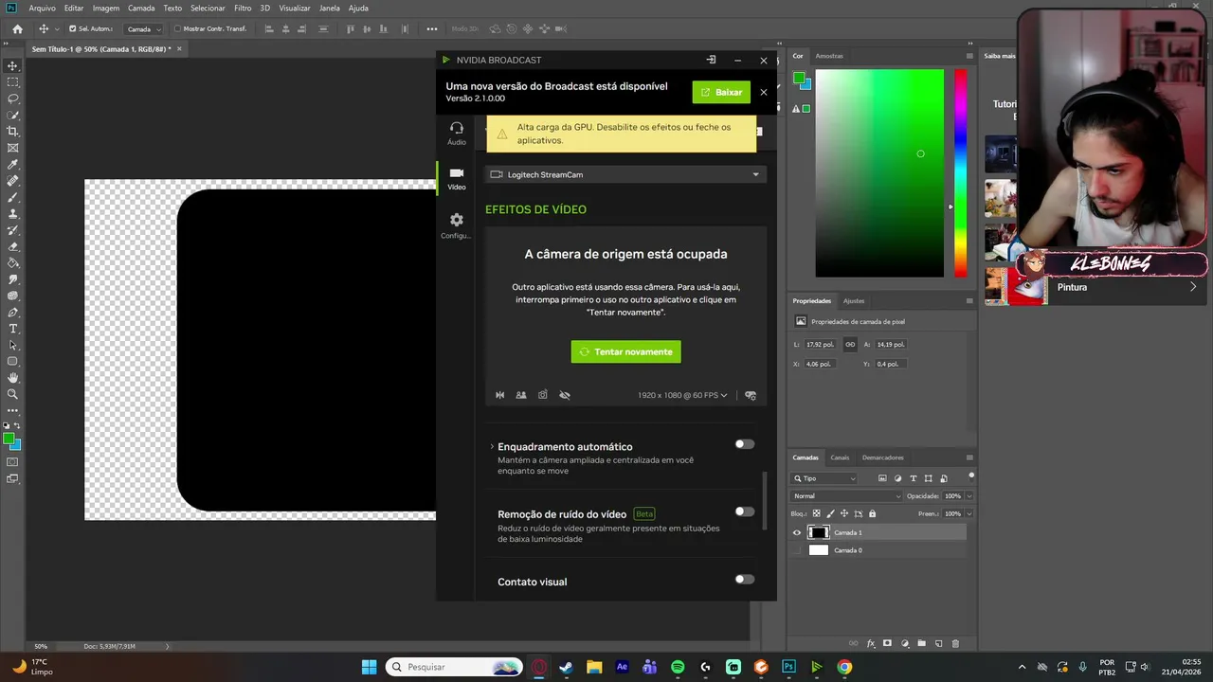This screenshot has width=1213, height=682.
Task: Dismiss the Broadcast update banner
Action: [x=764, y=92]
